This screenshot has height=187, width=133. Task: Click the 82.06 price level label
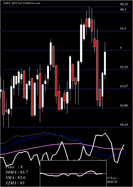pyautogui.click(x=124, y=106)
